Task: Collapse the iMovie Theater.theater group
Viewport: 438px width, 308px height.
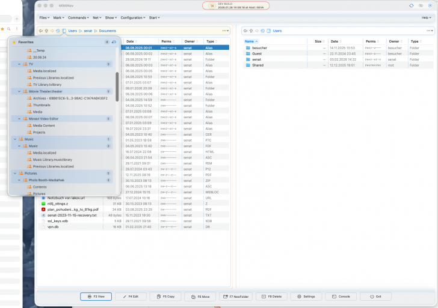Action: pyautogui.click(x=19, y=91)
